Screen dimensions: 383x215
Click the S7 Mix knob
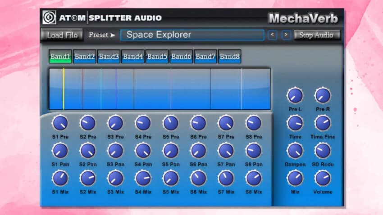(x=226, y=178)
